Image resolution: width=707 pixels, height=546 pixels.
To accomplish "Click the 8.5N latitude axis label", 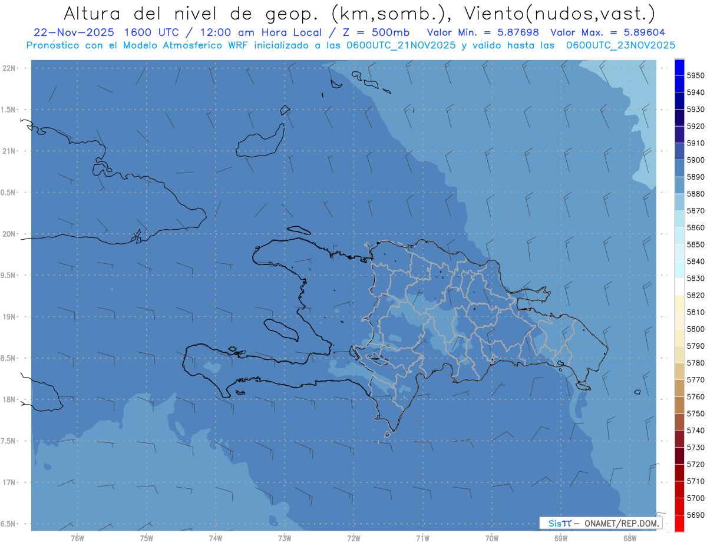I will tap(8, 358).
